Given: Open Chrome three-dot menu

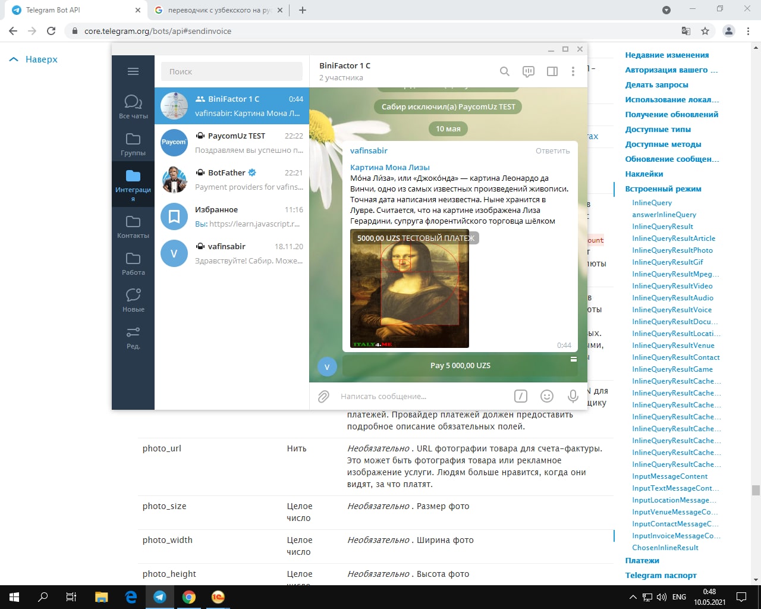Looking at the screenshot, I should pos(749,31).
